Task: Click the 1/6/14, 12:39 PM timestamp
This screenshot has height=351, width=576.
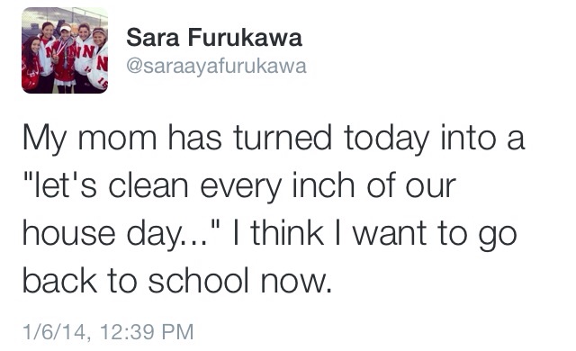Action: [108, 332]
